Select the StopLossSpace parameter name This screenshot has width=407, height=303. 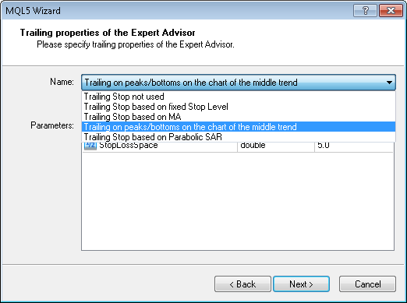pos(129,145)
